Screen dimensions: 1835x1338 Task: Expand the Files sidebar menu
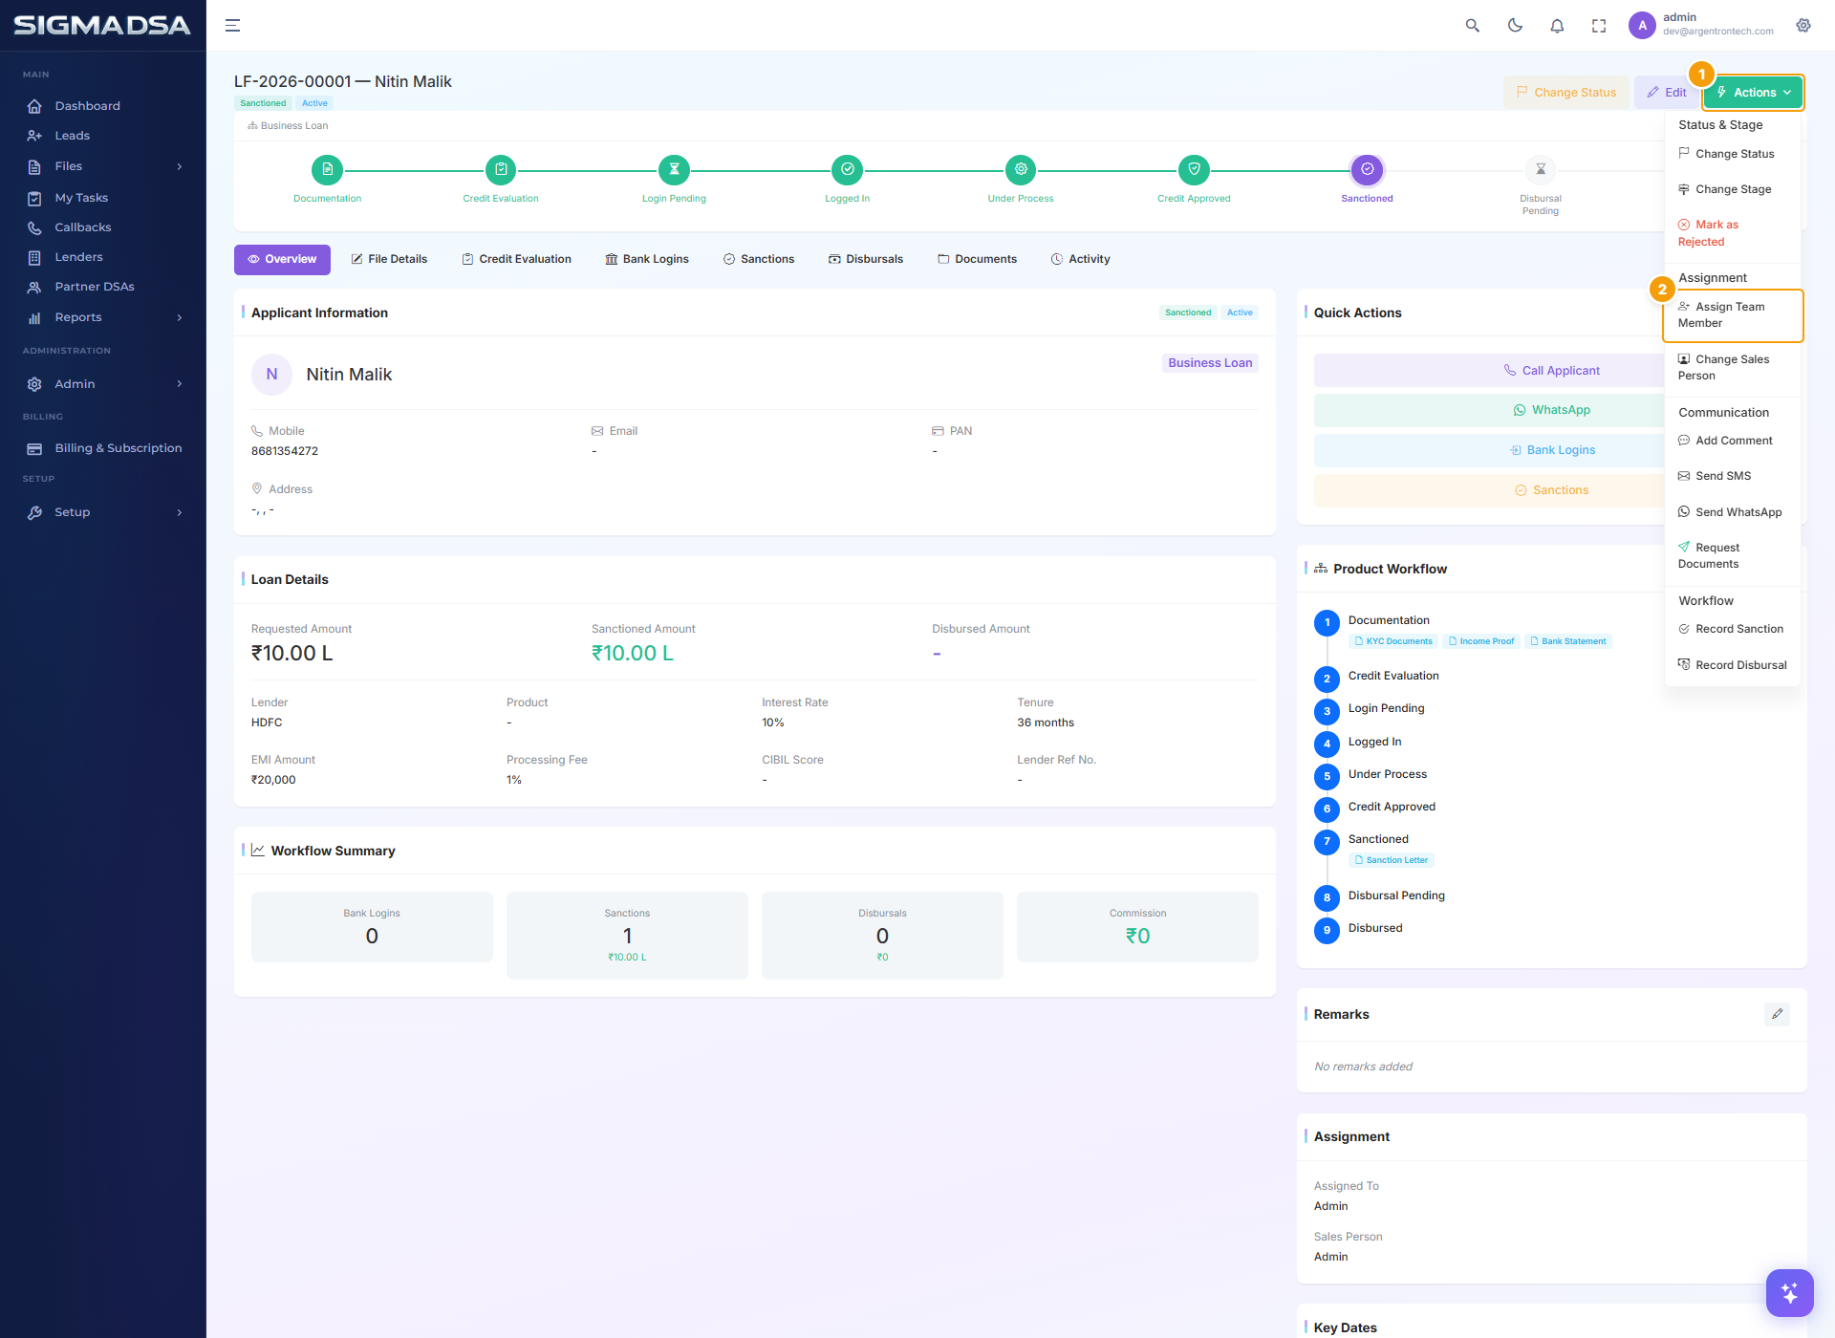[x=103, y=166]
